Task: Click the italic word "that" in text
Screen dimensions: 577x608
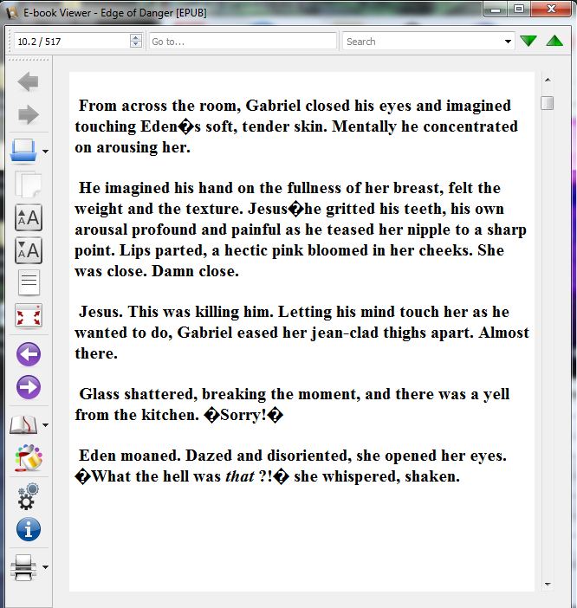Action: [x=240, y=476]
